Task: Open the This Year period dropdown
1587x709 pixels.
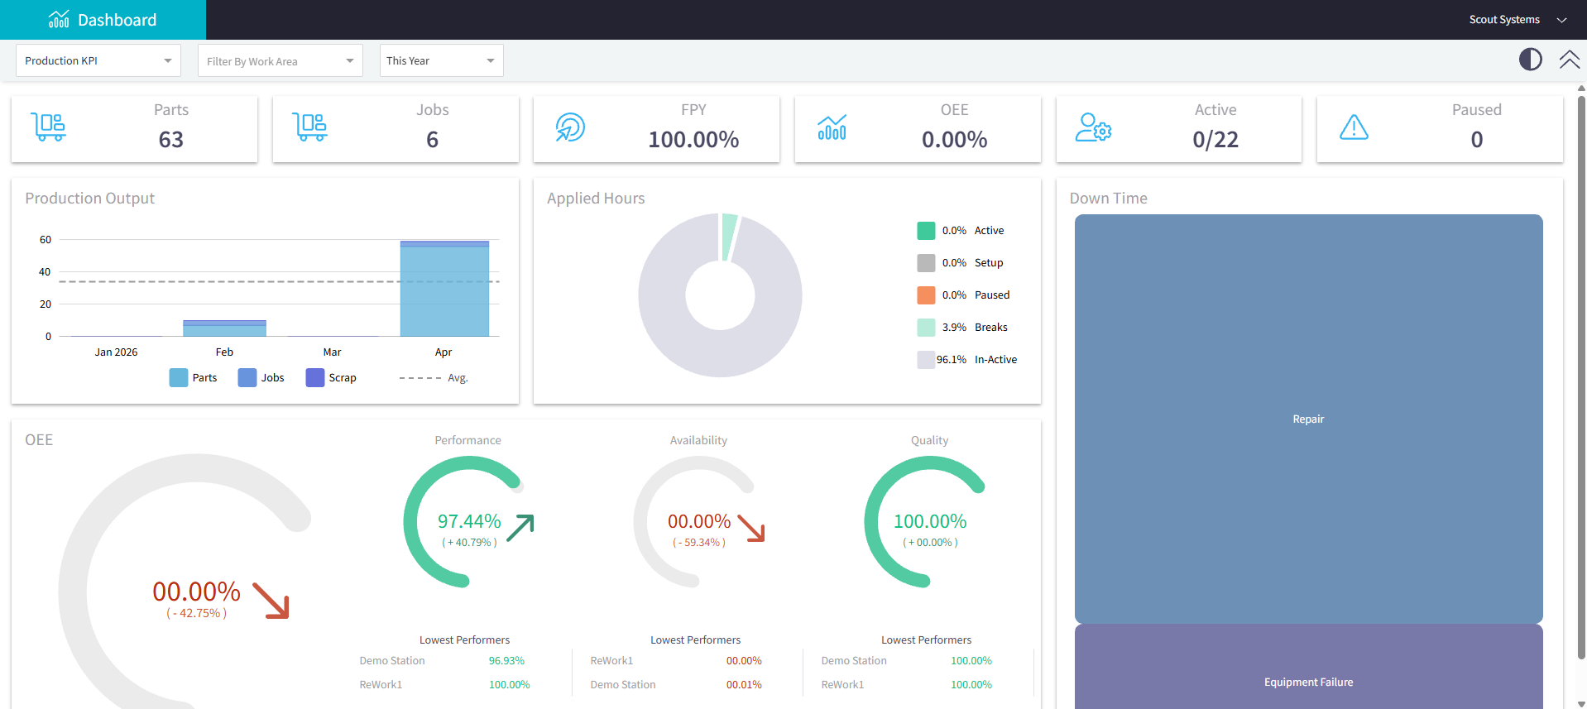Action: pyautogui.click(x=442, y=60)
